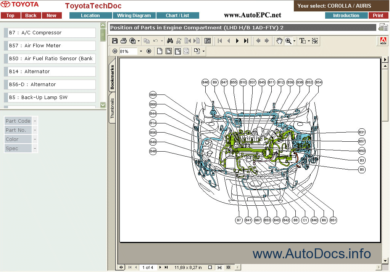
Task: Click the New button
Action: click(52, 15)
